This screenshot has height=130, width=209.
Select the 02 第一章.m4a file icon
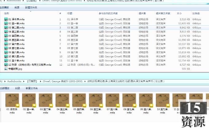click(6, 23)
